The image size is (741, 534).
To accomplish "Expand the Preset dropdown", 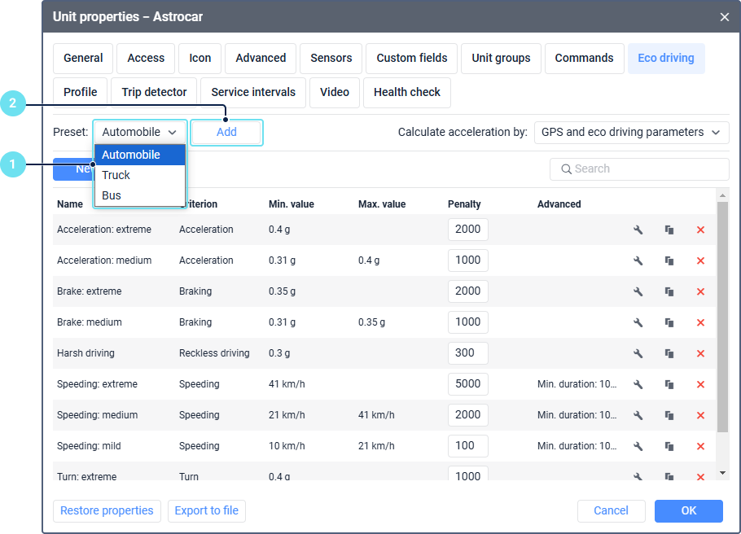I will (x=140, y=132).
